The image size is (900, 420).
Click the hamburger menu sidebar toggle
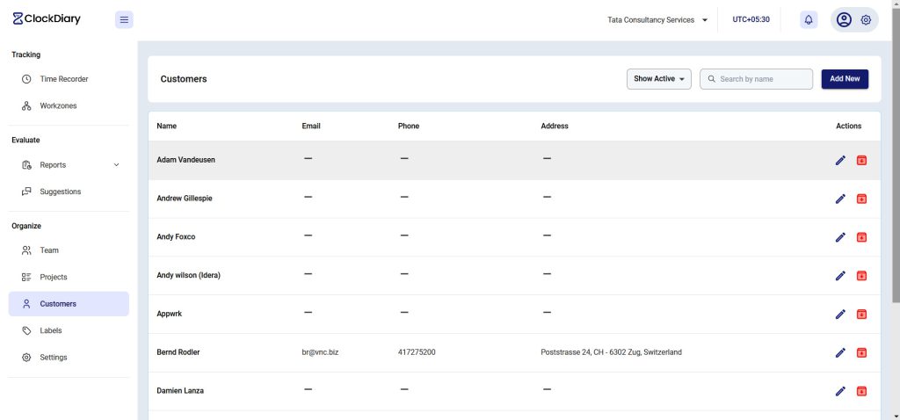(x=124, y=19)
